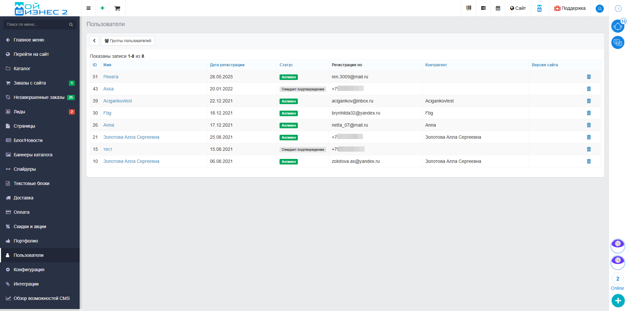The width and height of the screenshot is (627, 311).
Task: Delete user Assa with trash icon
Action: pos(589,89)
